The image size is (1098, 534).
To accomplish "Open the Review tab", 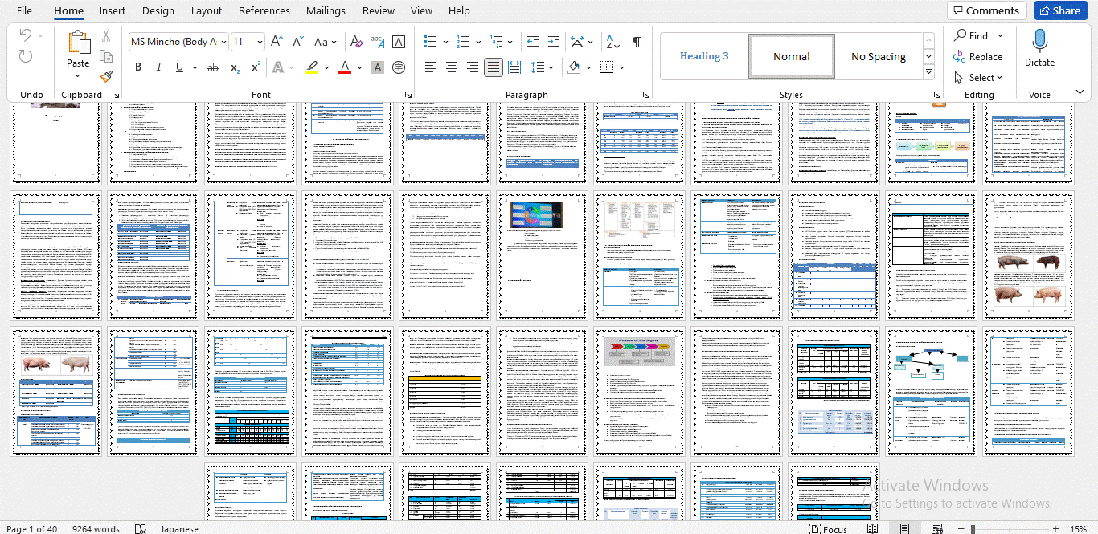I will click(379, 10).
